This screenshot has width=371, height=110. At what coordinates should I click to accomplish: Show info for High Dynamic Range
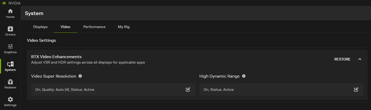click(244, 76)
